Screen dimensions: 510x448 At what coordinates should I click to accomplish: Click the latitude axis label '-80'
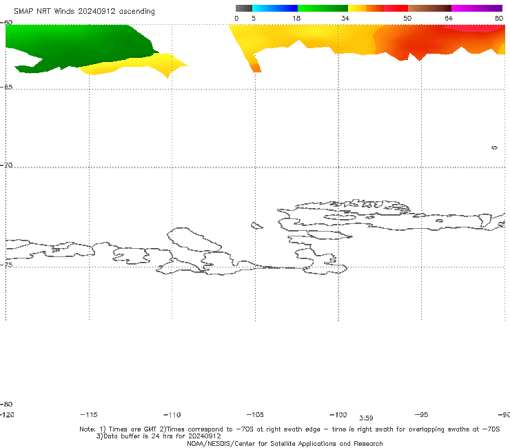[6, 404]
